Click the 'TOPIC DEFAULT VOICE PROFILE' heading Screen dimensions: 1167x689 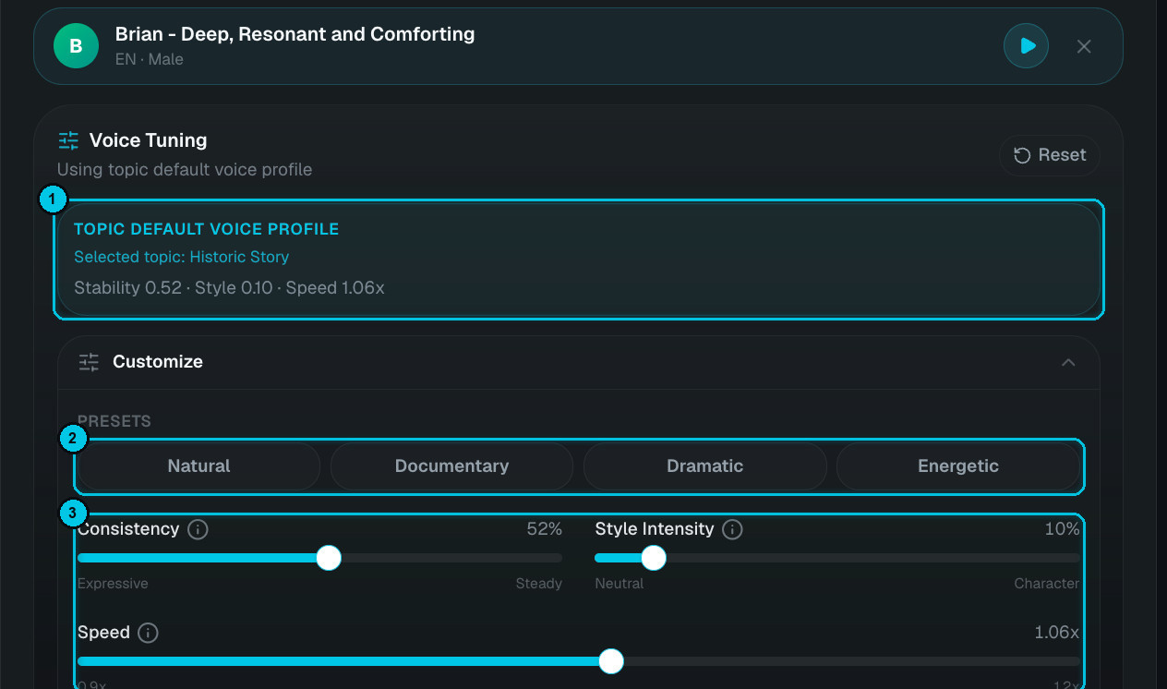(207, 229)
